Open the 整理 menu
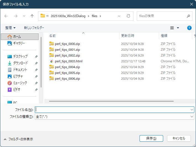This screenshot has height=147, width=196. tap(10, 28)
